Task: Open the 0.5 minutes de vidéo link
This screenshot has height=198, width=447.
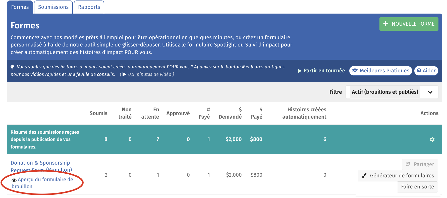Action: click(150, 74)
